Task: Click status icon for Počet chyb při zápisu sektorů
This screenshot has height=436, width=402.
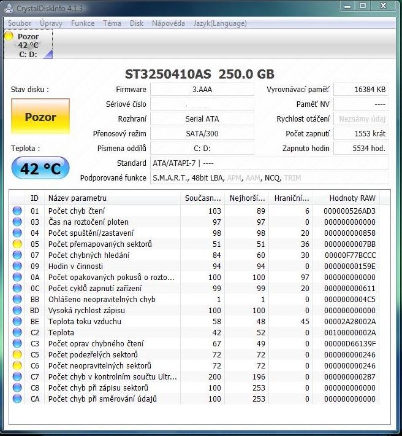Action: 17,387
